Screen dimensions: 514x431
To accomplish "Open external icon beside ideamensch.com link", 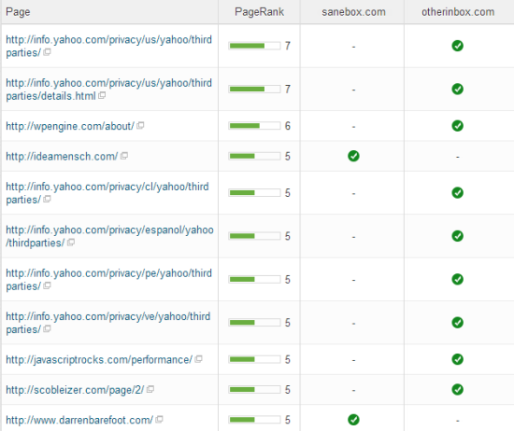I will pos(124,156).
